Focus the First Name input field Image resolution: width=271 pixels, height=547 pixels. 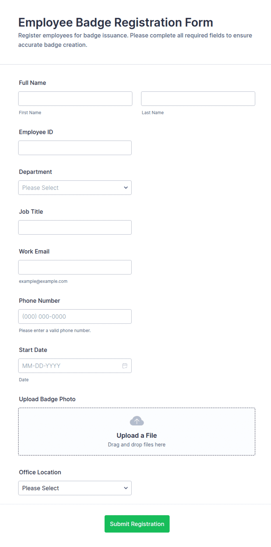[x=75, y=99]
